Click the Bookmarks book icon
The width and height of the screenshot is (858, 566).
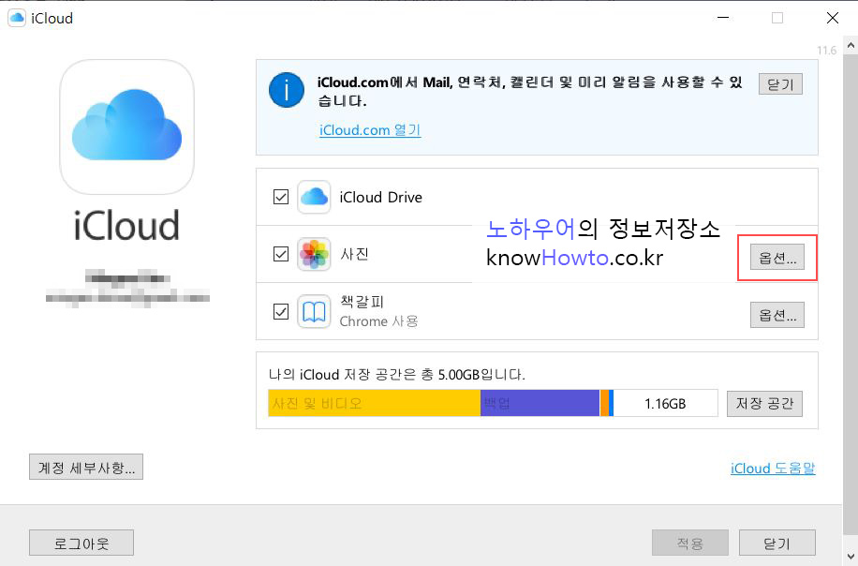pyautogui.click(x=314, y=311)
